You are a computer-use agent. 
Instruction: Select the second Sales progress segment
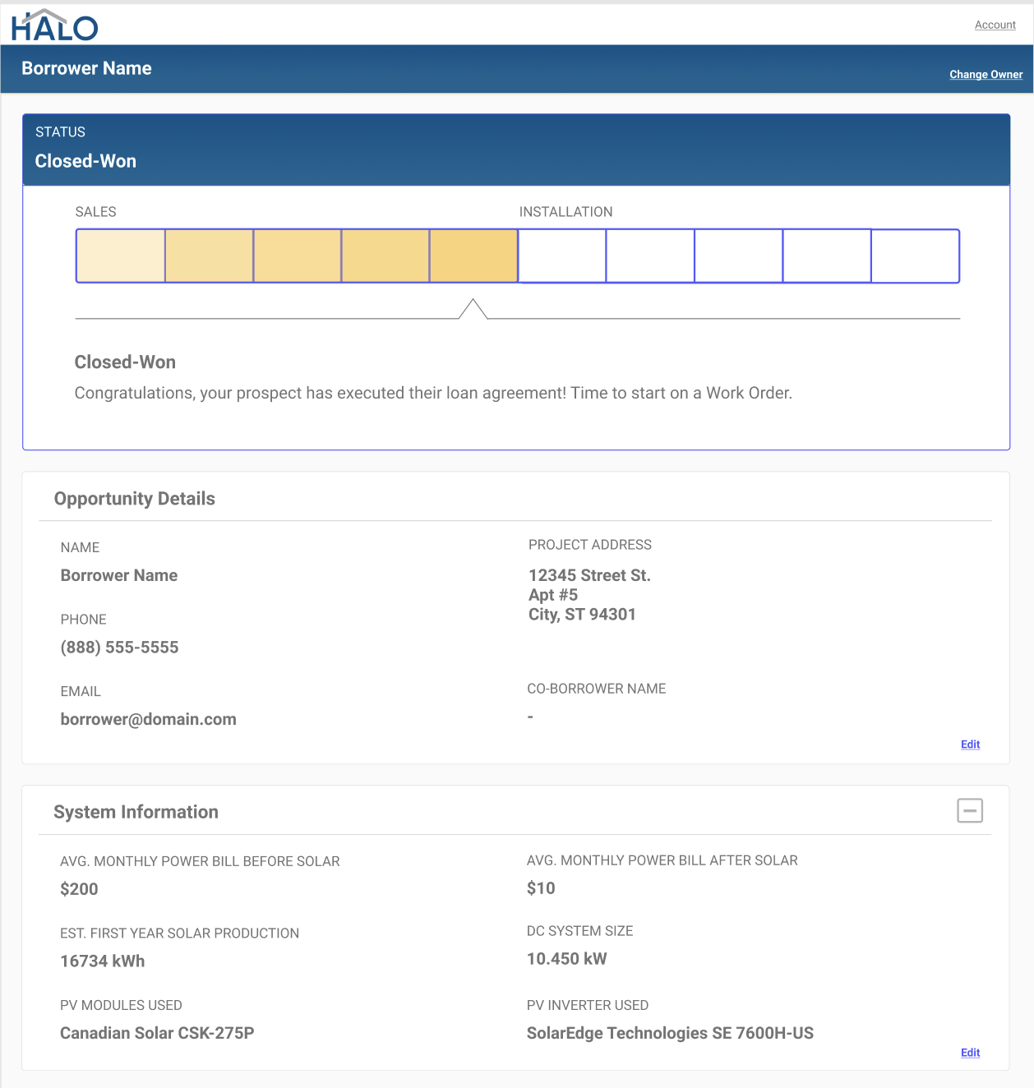[x=210, y=256]
